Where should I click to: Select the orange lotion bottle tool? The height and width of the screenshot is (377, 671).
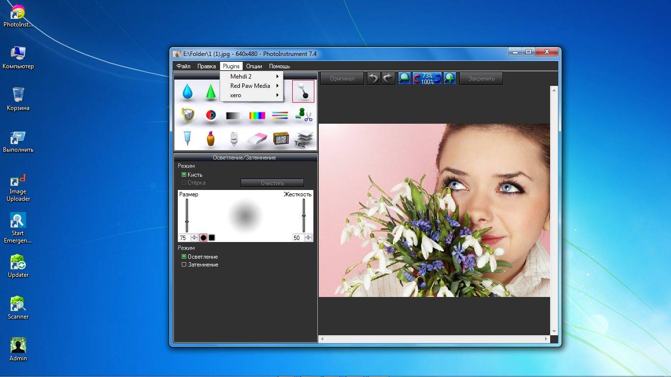211,138
